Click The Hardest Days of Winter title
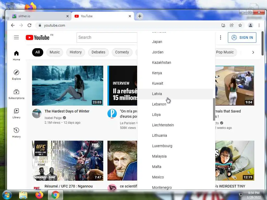267x200 pixels. pyautogui.click(x=67, y=111)
